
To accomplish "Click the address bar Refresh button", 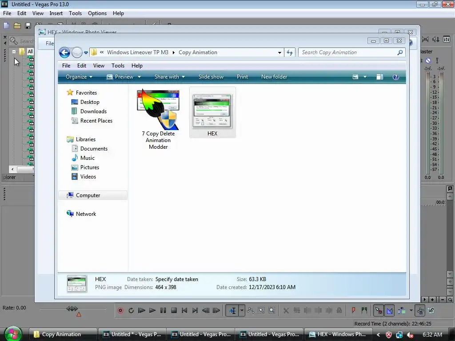I will (x=290, y=52).
